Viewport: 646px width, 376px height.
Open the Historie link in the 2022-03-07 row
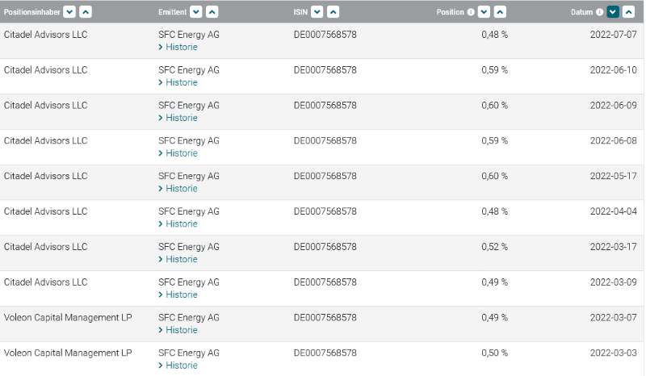(x=178, y=330)
